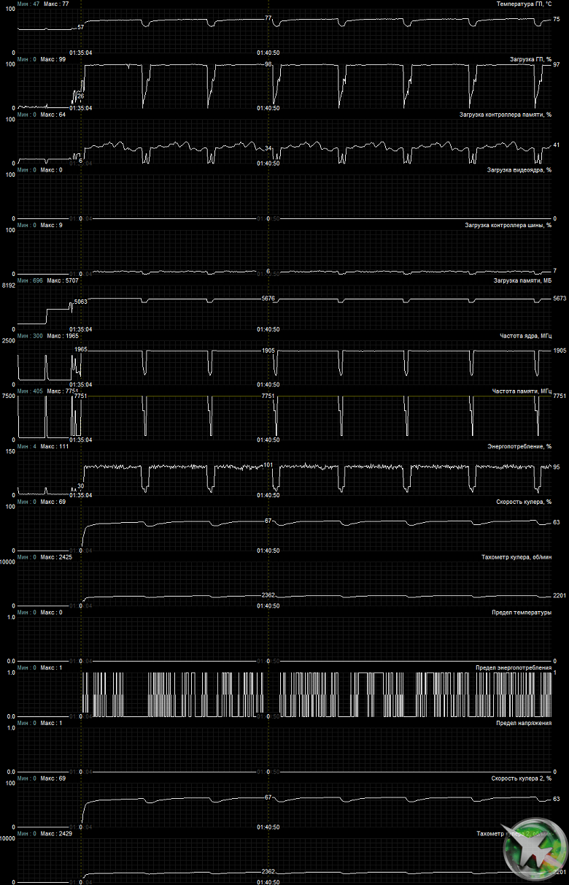Screen dimensions: 569x885
Task: Click the "Мин : 0 Макс : 99" readout
Action: point(42,58)
